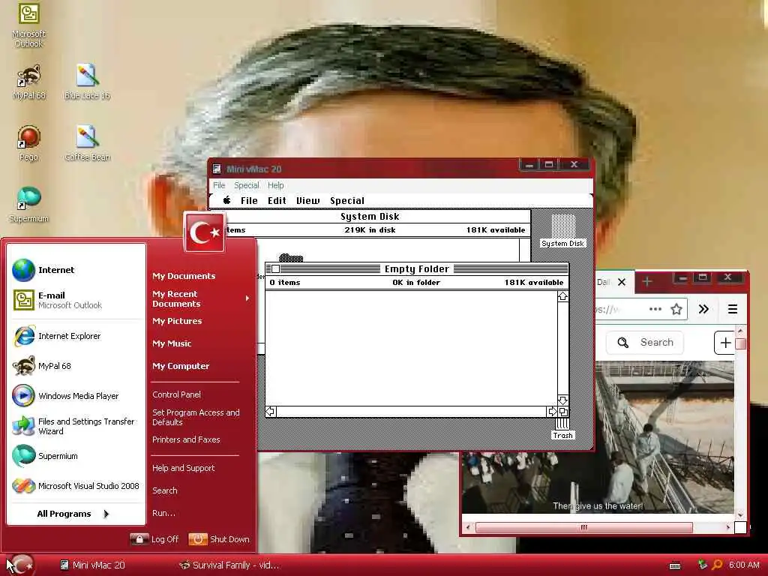Click the Log Off button

tap(154, 539)
